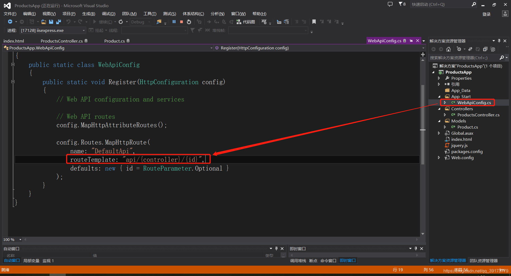Click the search magnifier in Solution Explorer
The image size is (511, 276).
[x=502, y=58]
